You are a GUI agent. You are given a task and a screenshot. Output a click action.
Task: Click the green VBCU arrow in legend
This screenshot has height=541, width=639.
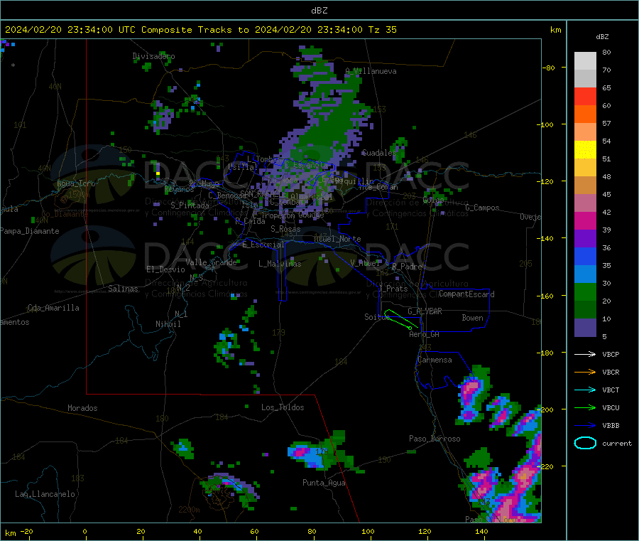[585, 407]
